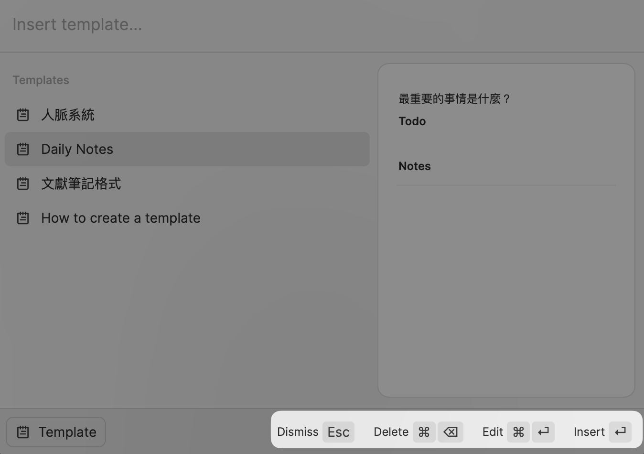
Task: Click the backspace icon beside Delete
Action: 450,432
